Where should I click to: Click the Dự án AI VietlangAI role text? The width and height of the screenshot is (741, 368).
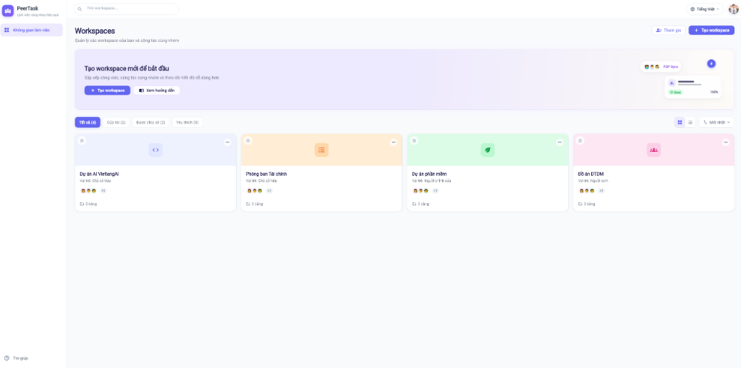[96, 181]
